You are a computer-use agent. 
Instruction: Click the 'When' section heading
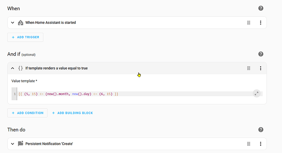click(x=13, y=9)
